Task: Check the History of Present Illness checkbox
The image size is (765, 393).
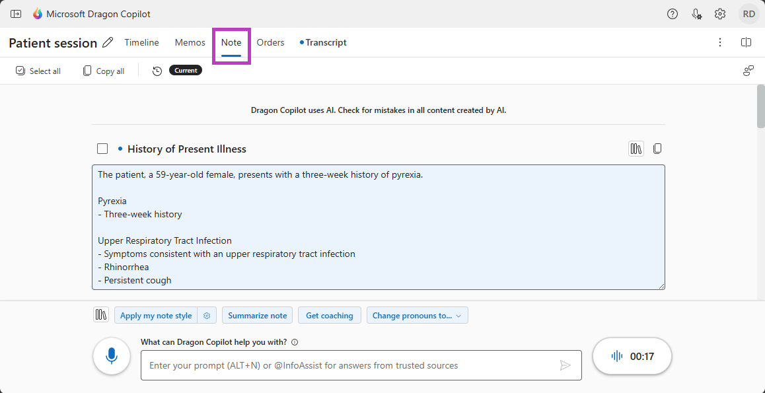Action: point(102,149)
